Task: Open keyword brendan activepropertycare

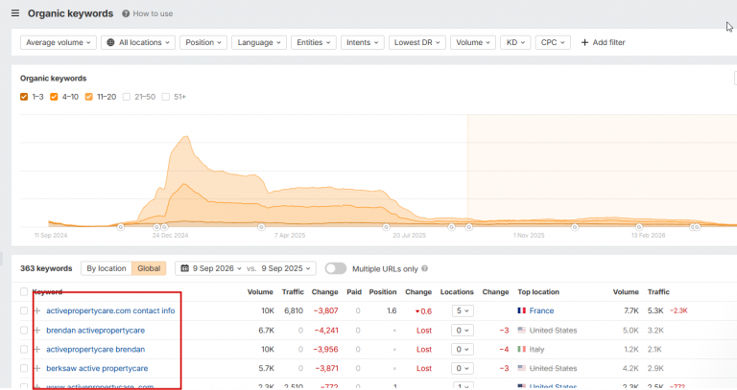Action: [95, 331]
